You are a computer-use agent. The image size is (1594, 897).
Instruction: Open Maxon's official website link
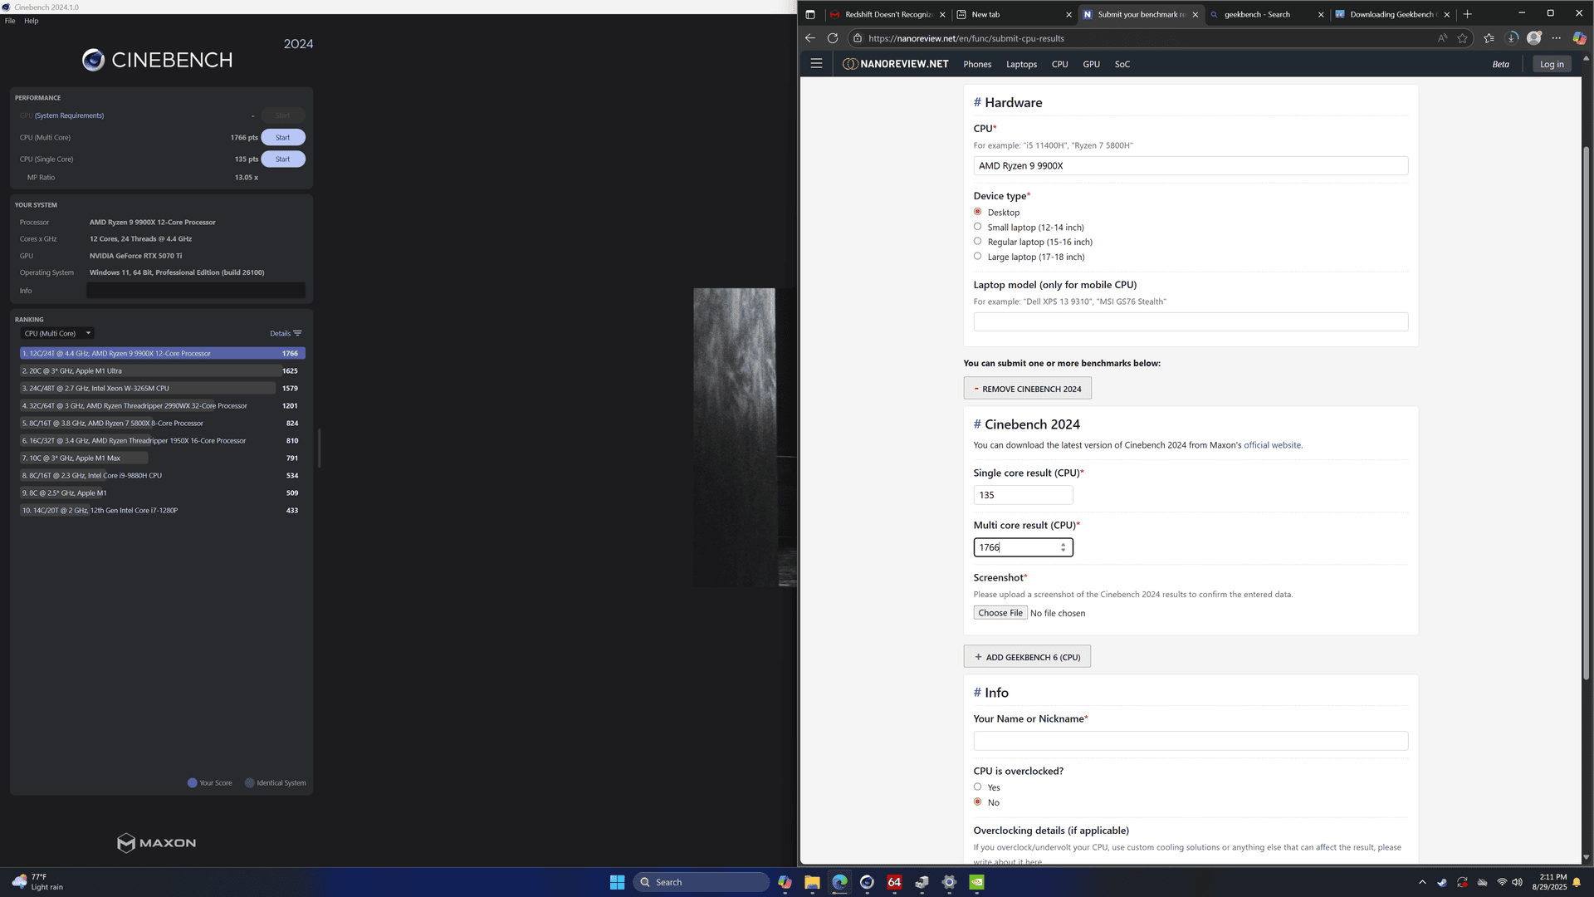1272,445
